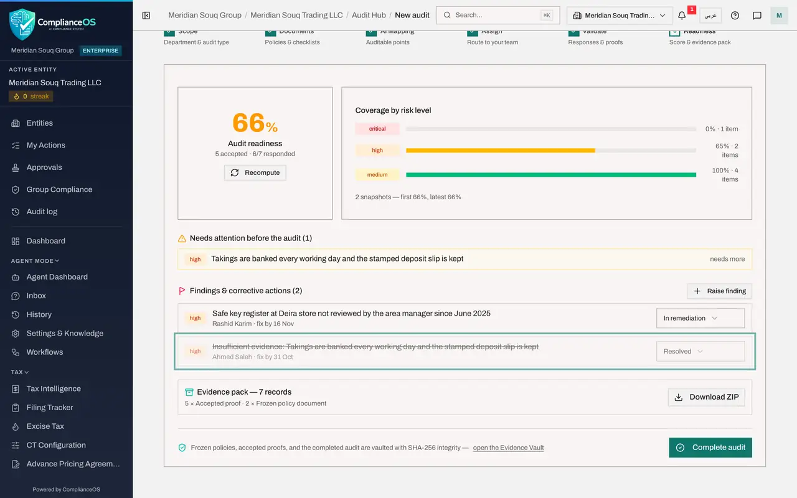Collapse the Tax section
The width and height of the screenshot is (797, 498).
(20, 372)
